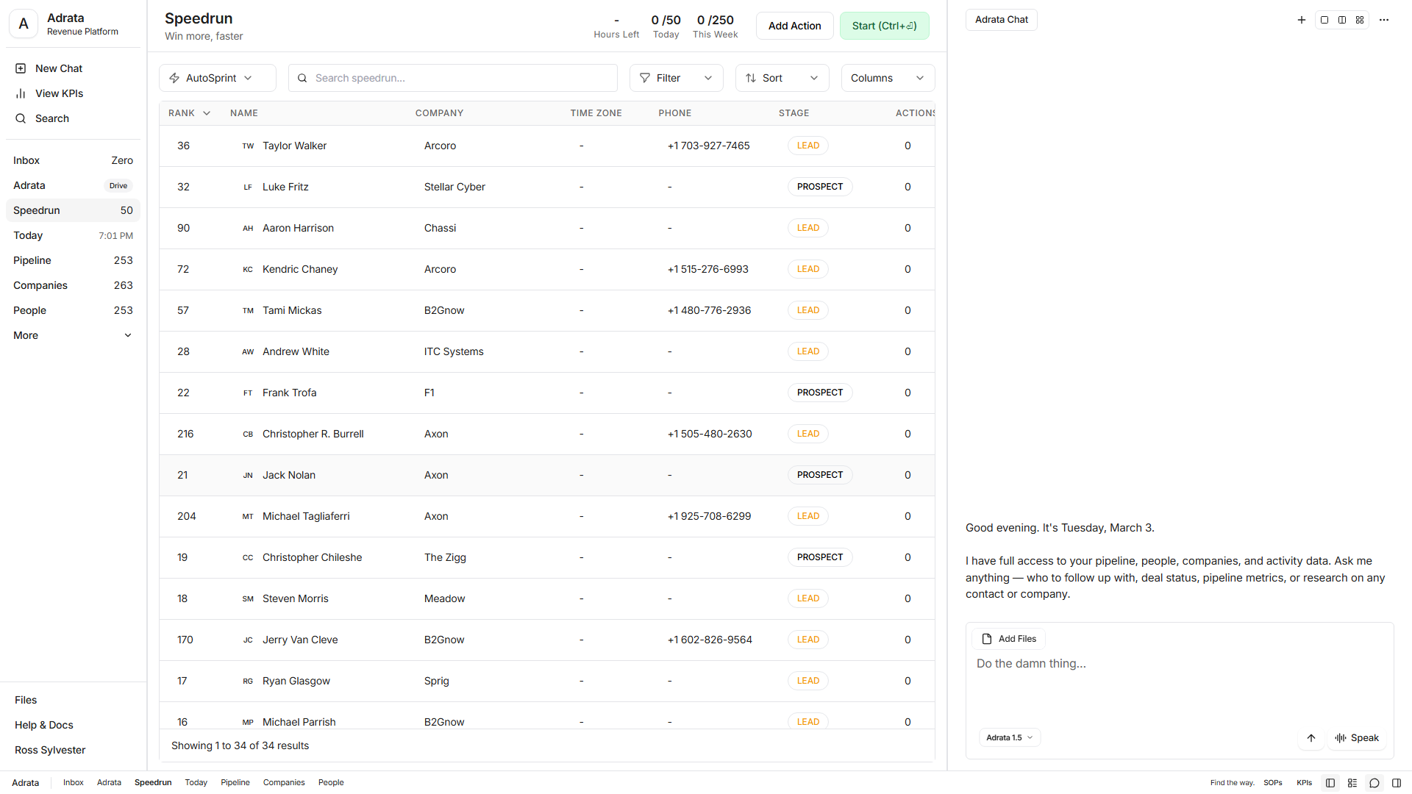This screenshot has height=794, width=1412.
Task: Open a new tab with the plus icon
Action: point(1300,20)
